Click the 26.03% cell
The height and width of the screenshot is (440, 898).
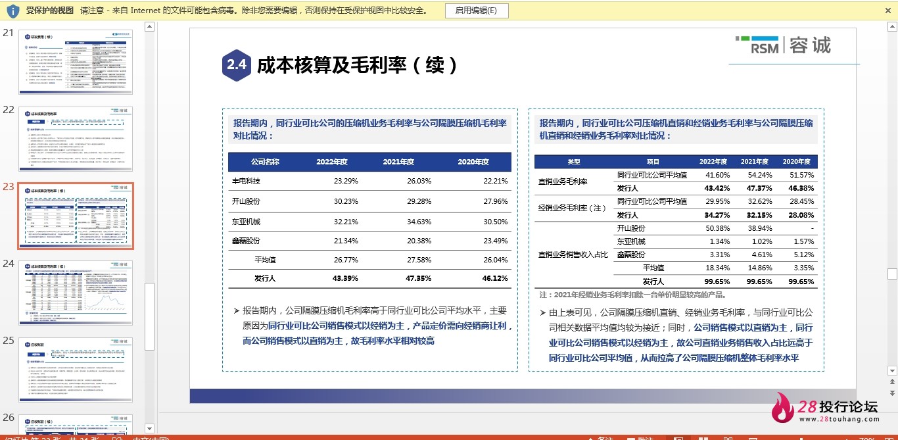point(419,181)
